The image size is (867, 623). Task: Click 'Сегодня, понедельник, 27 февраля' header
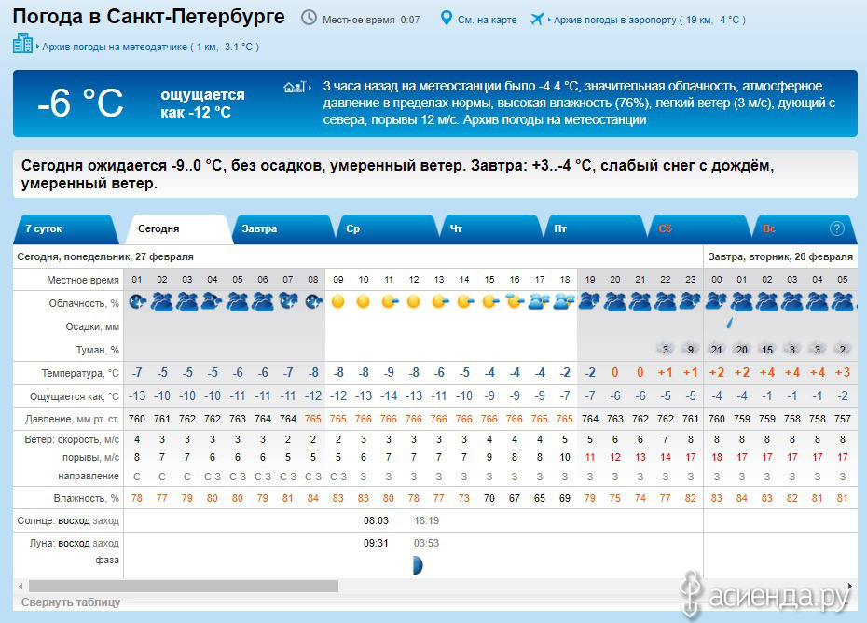tap(105, 256)
